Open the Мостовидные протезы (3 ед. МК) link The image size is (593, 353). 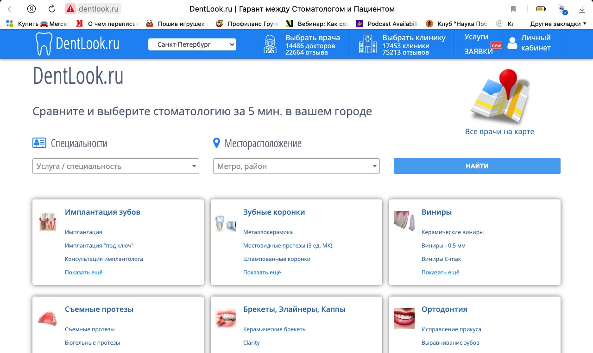288,246
